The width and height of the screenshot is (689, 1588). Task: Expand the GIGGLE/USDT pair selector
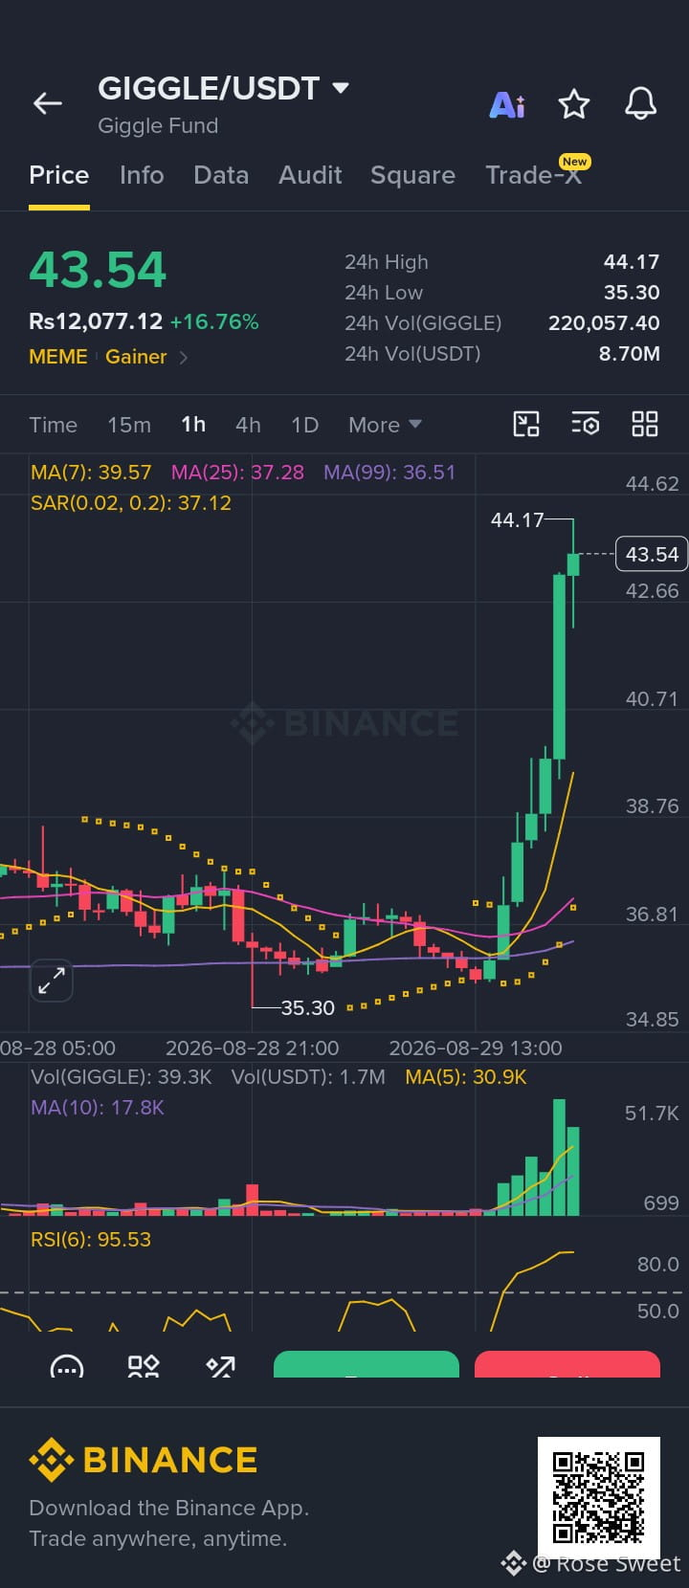tap(341, 88)
